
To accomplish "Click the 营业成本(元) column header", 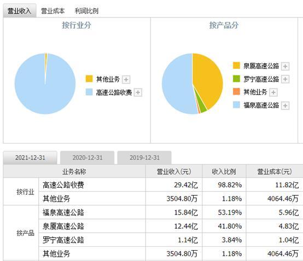I will 275,171.
